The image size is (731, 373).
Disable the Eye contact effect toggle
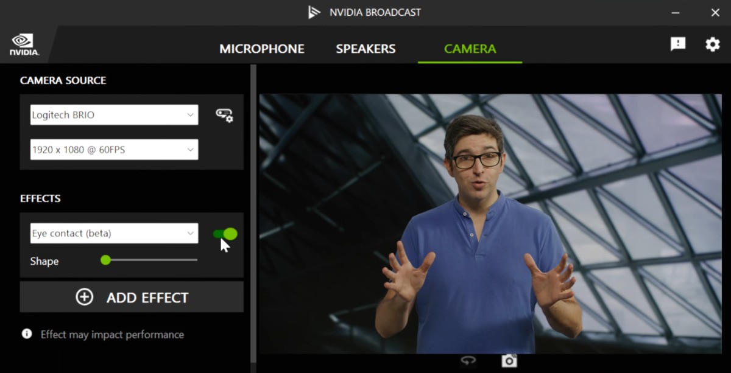click(225, 233)
